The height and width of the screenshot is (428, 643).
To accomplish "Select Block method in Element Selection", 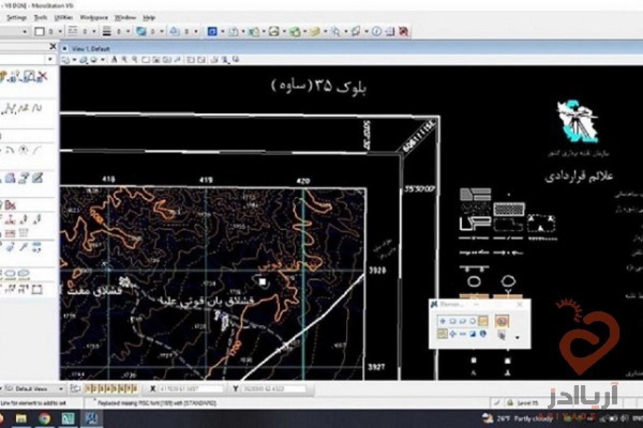I will pos(453,320).
